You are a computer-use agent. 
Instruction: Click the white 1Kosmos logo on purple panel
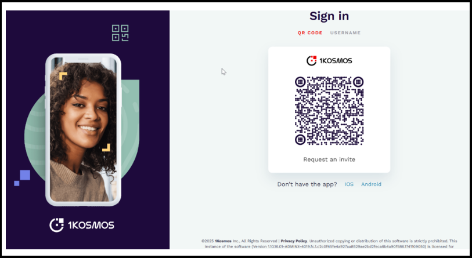point(82,225)
